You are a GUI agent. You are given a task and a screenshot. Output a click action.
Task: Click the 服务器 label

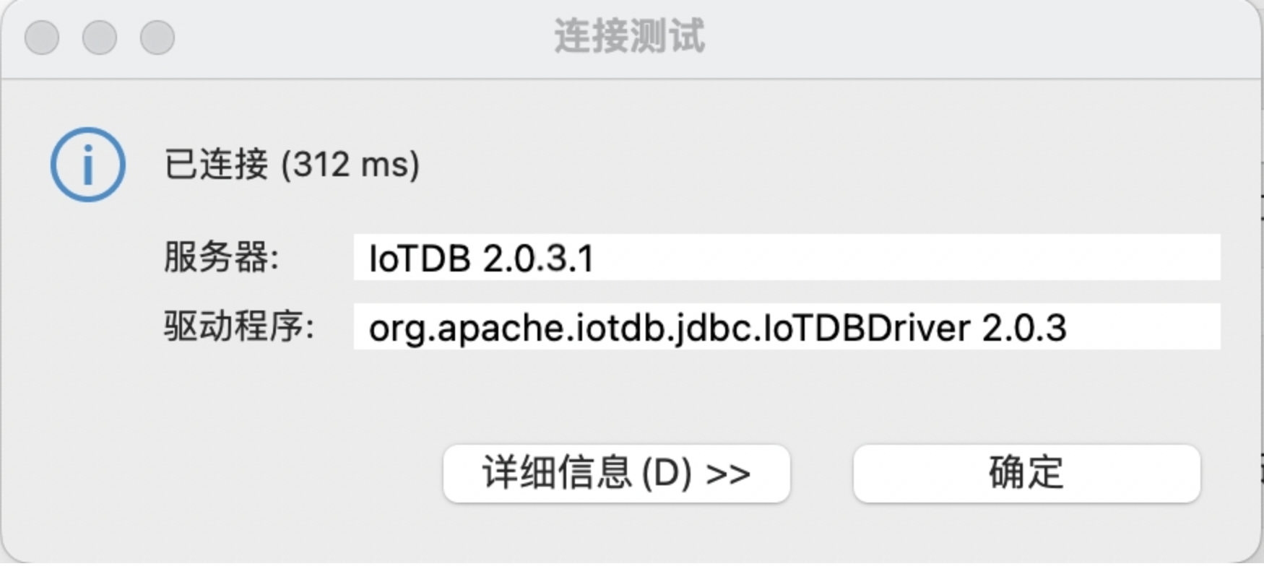[220, 258]
